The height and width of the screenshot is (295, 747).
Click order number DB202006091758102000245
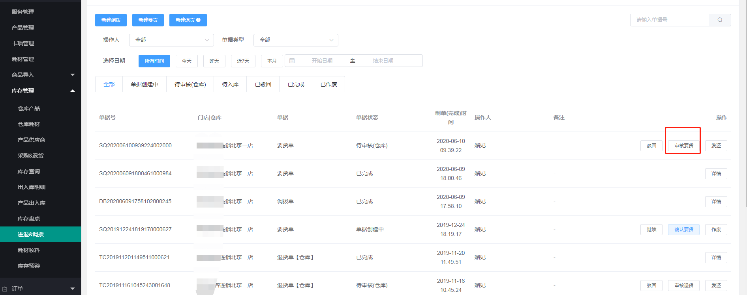point(135,201)
